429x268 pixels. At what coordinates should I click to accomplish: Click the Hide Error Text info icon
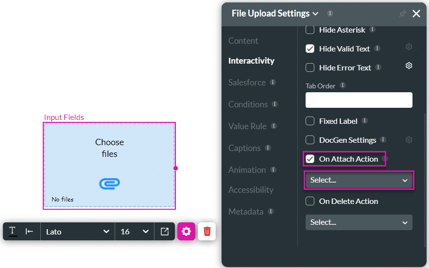click(378, 67)
